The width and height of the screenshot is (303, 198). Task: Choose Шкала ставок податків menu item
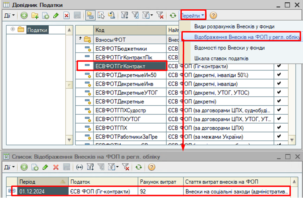[222, 58]
